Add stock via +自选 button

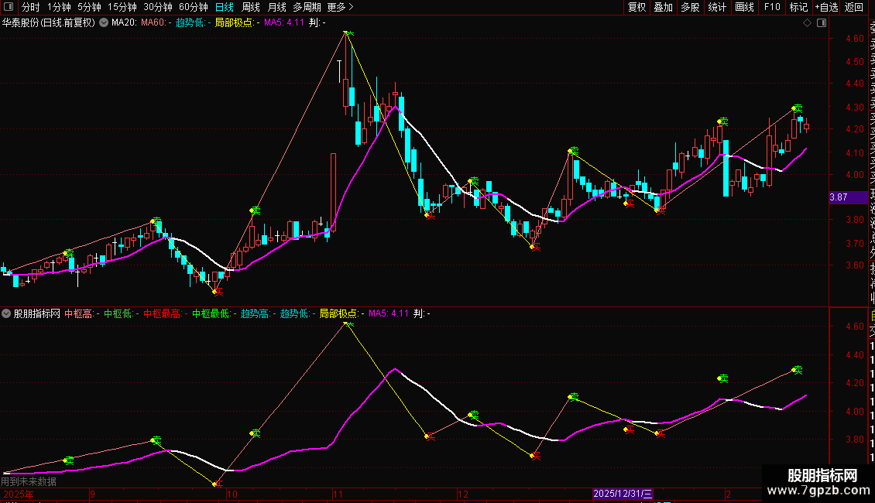click(826, 7)
